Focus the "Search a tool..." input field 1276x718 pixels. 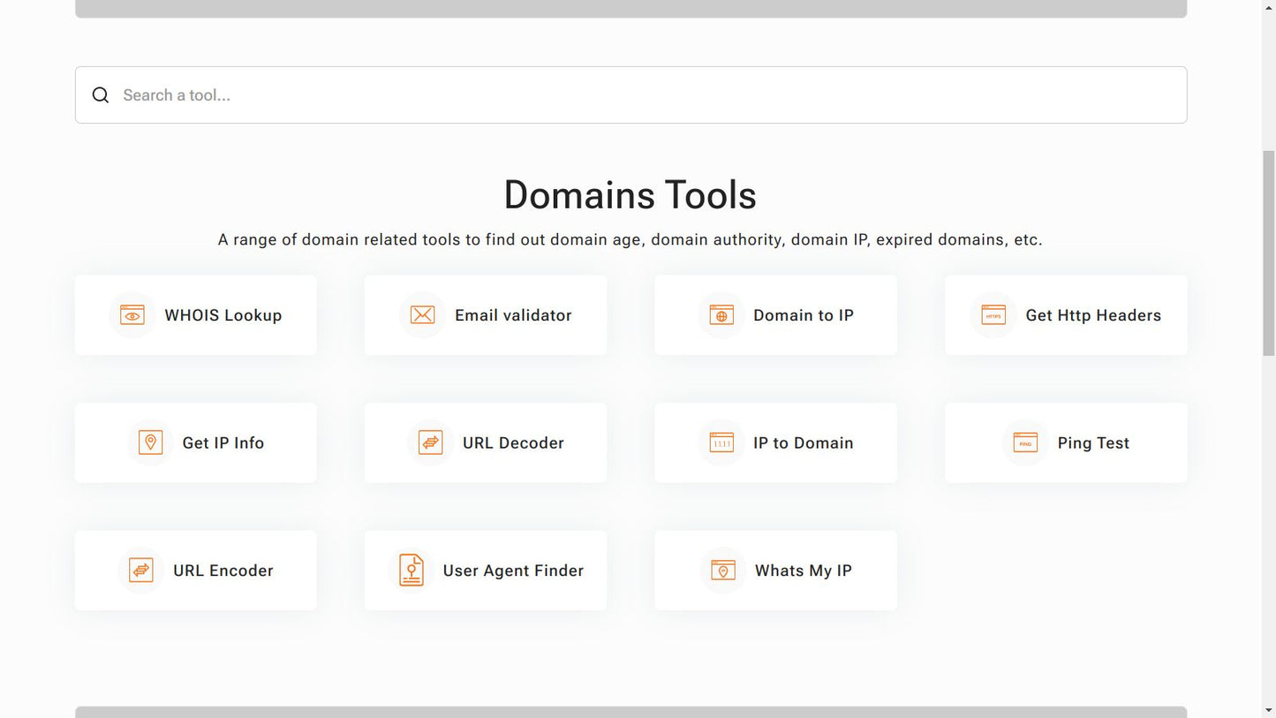coord(630,95)
